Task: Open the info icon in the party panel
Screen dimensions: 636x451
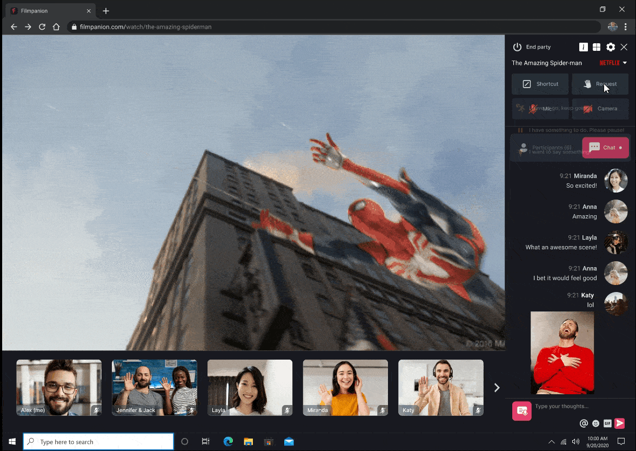Action: pyautogui.click(x=583, y=47)
